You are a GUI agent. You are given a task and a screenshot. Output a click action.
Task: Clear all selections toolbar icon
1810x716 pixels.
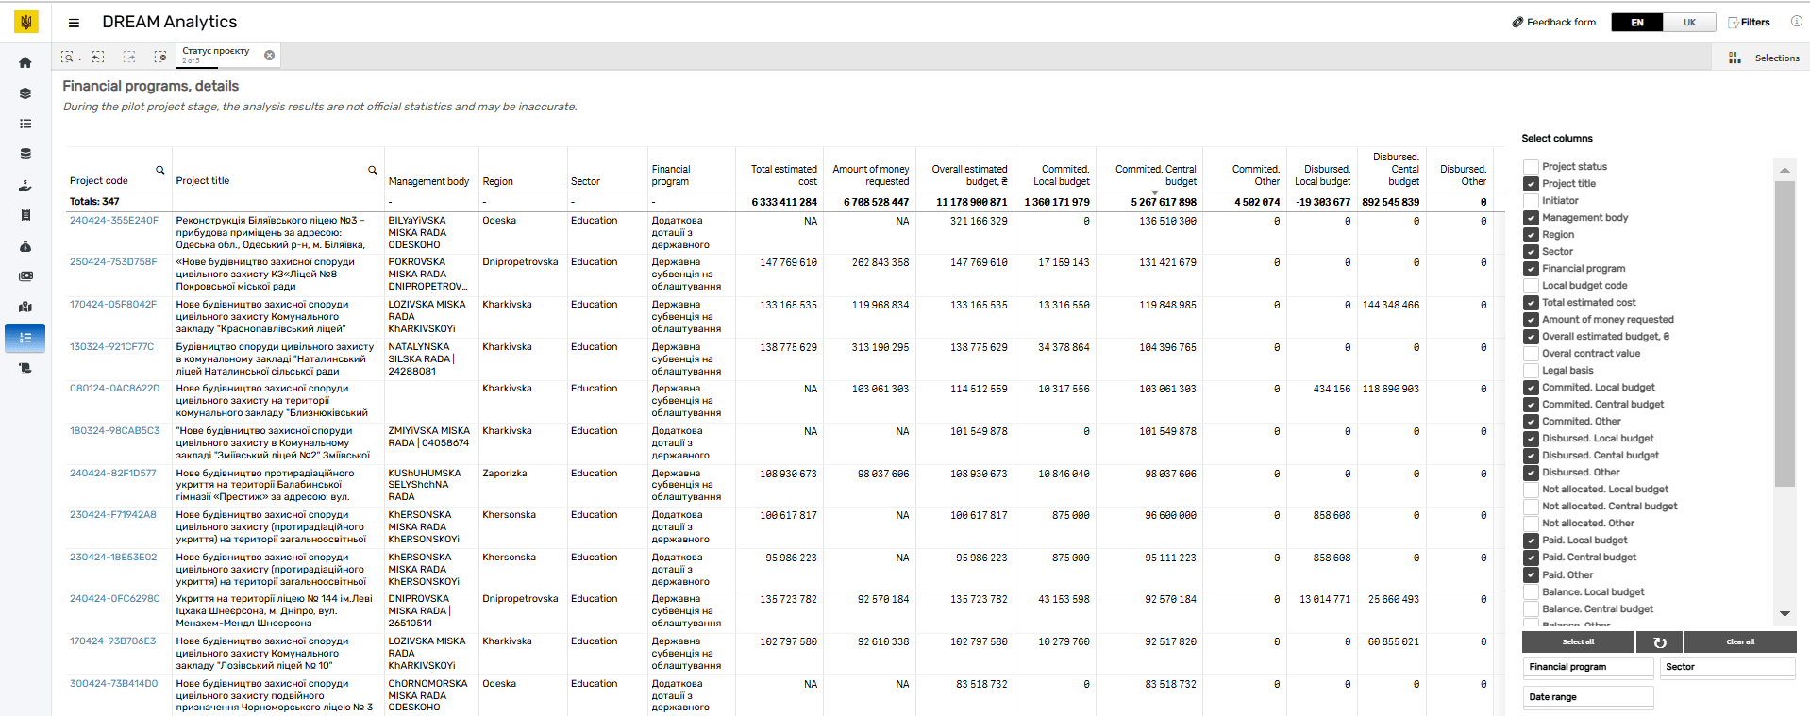point(160,57)
